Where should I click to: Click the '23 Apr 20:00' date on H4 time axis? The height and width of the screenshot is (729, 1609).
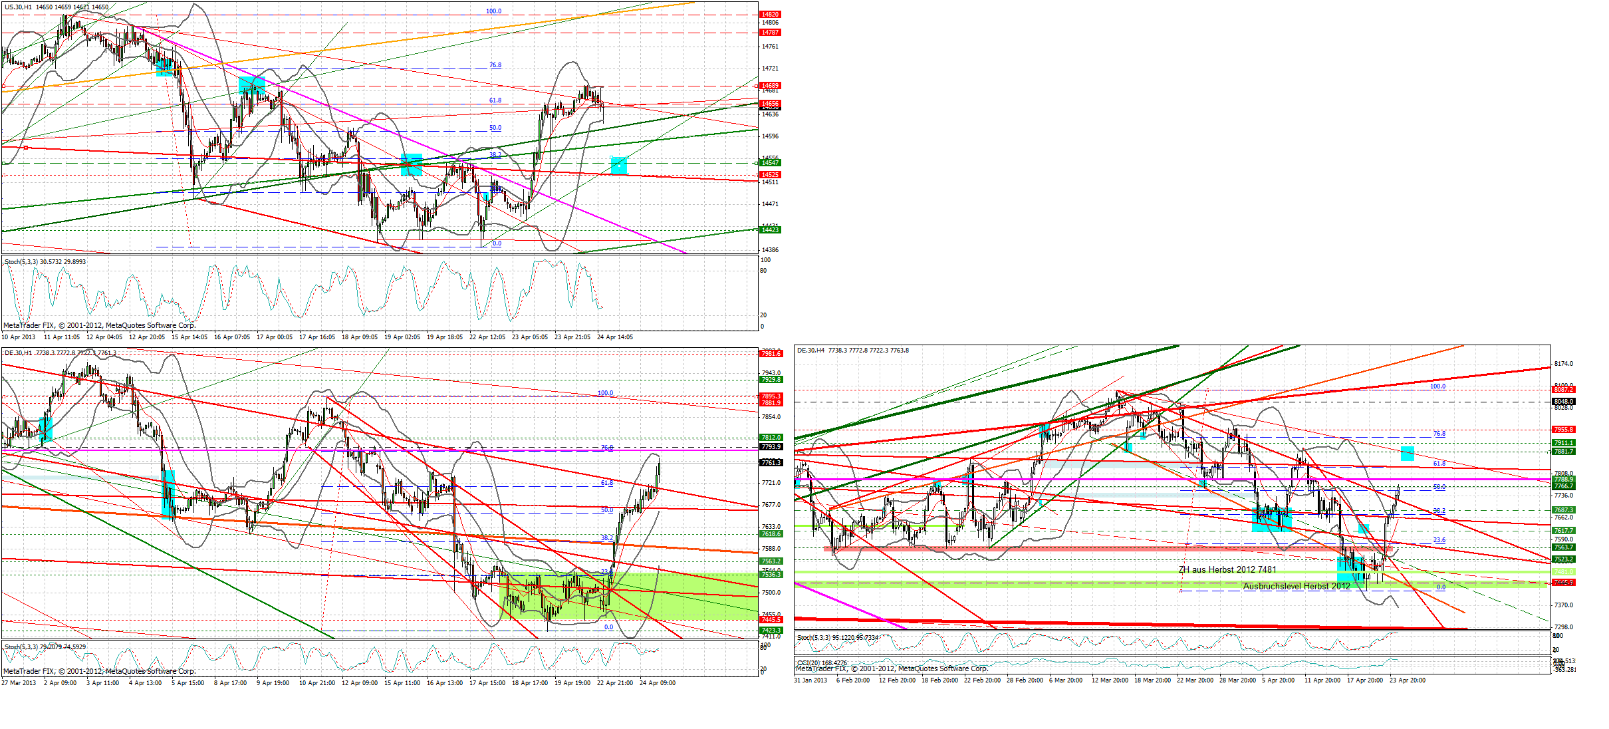tap(1407, 680)
